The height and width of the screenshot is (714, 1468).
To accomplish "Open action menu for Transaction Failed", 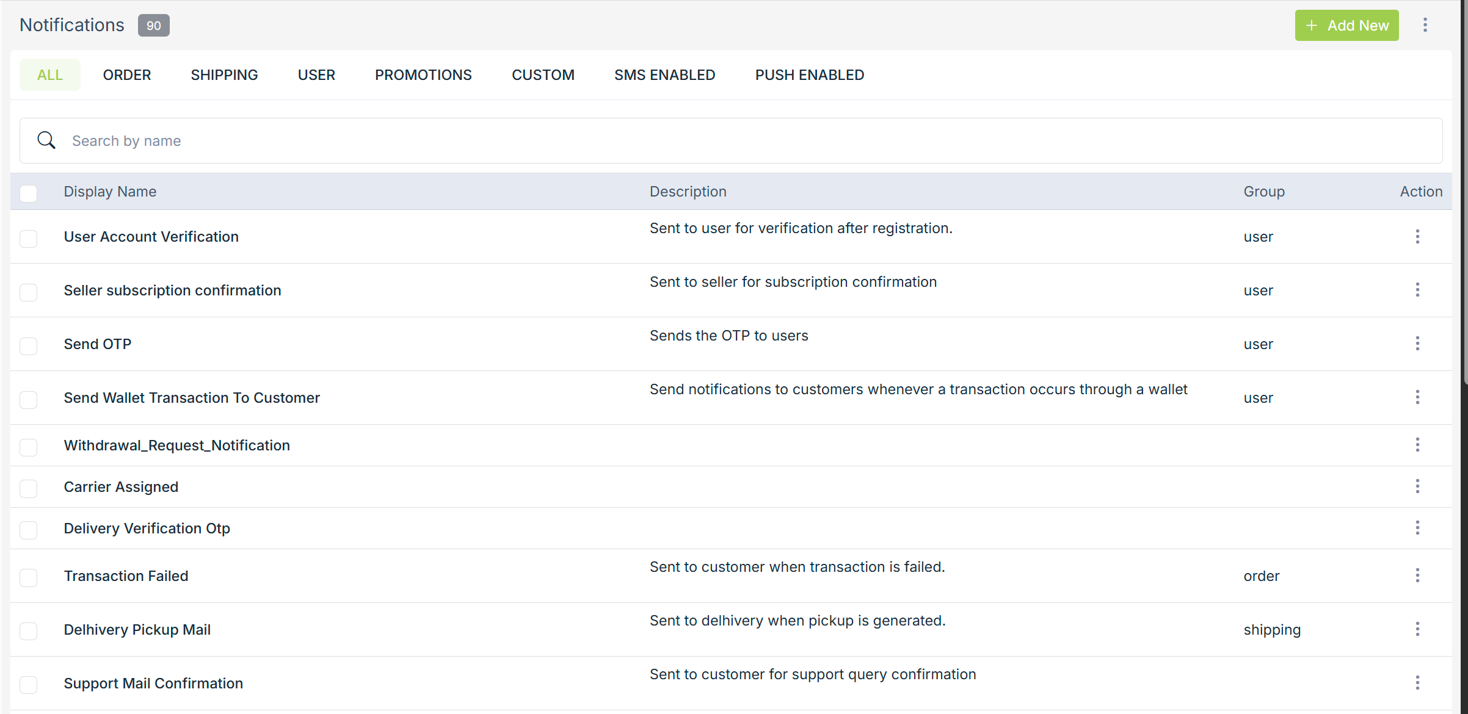I will 1417,575.
